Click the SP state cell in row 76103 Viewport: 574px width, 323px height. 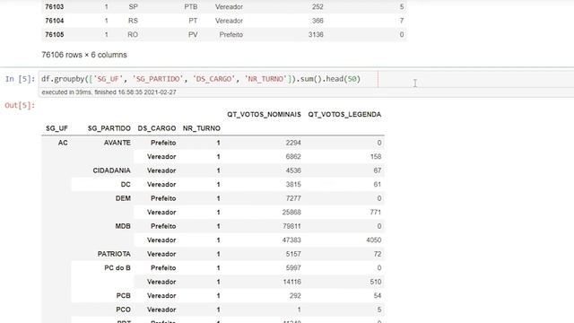(133, 7)
